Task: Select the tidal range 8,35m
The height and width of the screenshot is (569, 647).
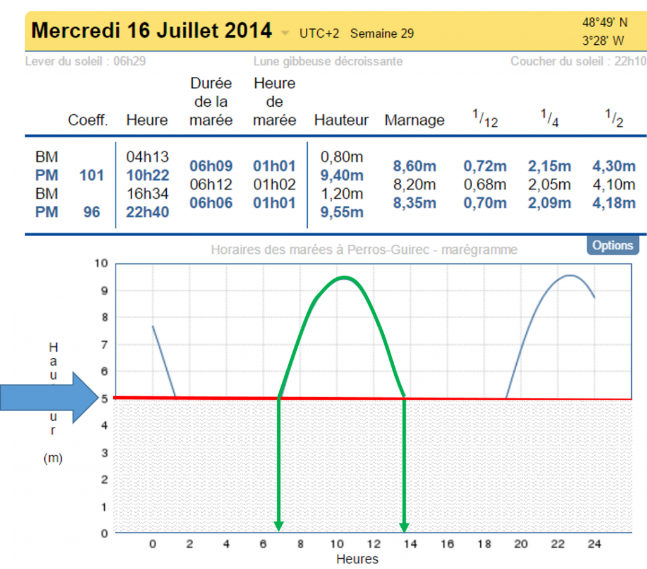Action: click(x=414, y=203)
